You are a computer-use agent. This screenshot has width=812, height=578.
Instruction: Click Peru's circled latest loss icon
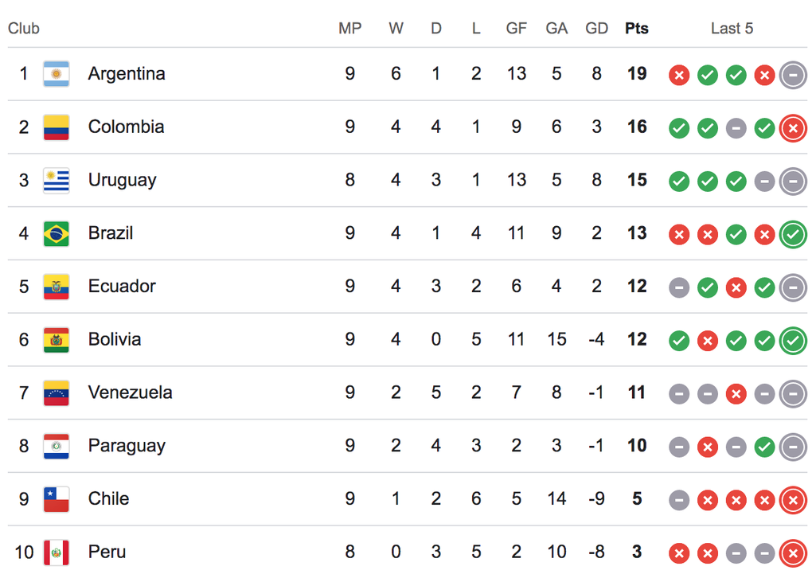793,553
